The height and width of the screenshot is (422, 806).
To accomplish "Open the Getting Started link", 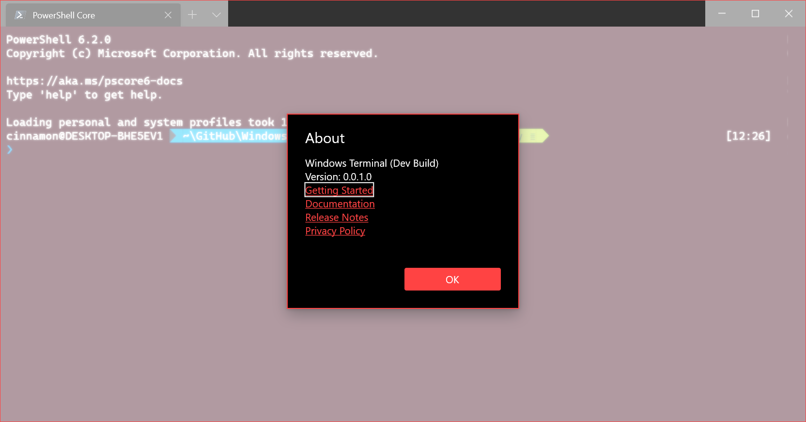I will pos(339,190).
